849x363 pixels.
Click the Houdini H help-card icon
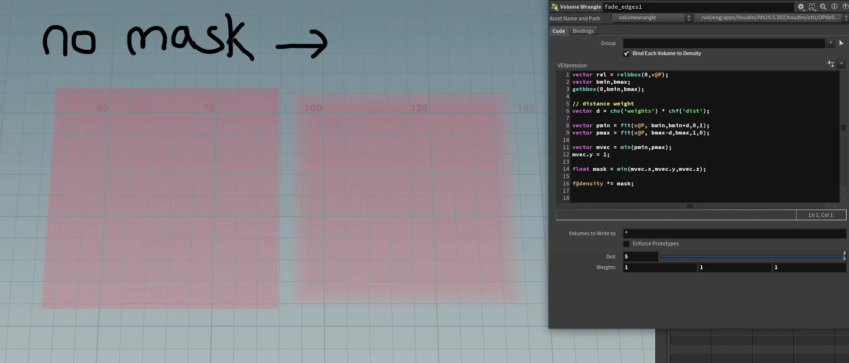(812, 7)
